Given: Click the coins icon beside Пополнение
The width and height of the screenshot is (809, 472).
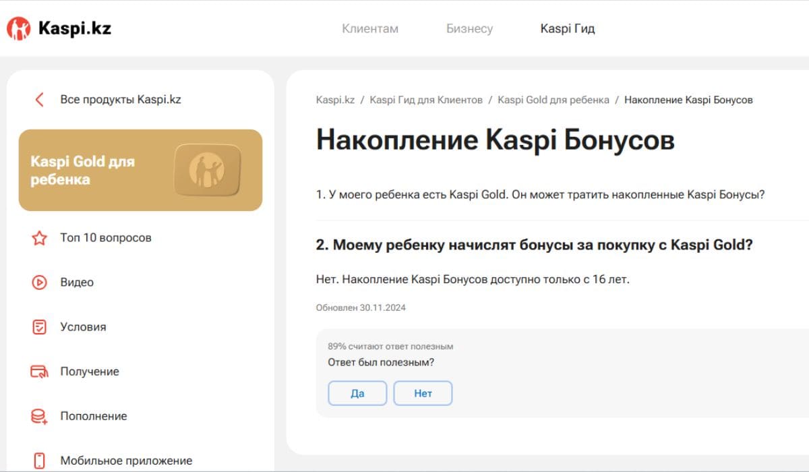Looking at the screenshot, I should (x=39, y=416).
